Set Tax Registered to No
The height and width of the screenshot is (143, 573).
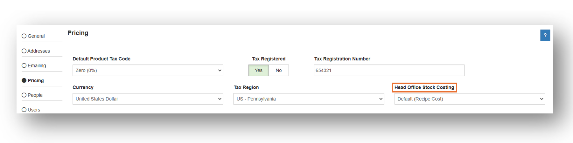pos(279,70)
